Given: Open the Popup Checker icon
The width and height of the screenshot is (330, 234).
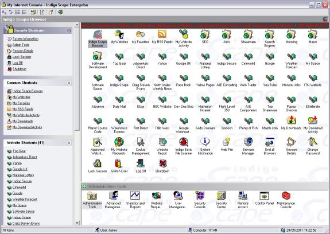Looking at the screenshot, I should pyautogui.click(x=292, y=104).
